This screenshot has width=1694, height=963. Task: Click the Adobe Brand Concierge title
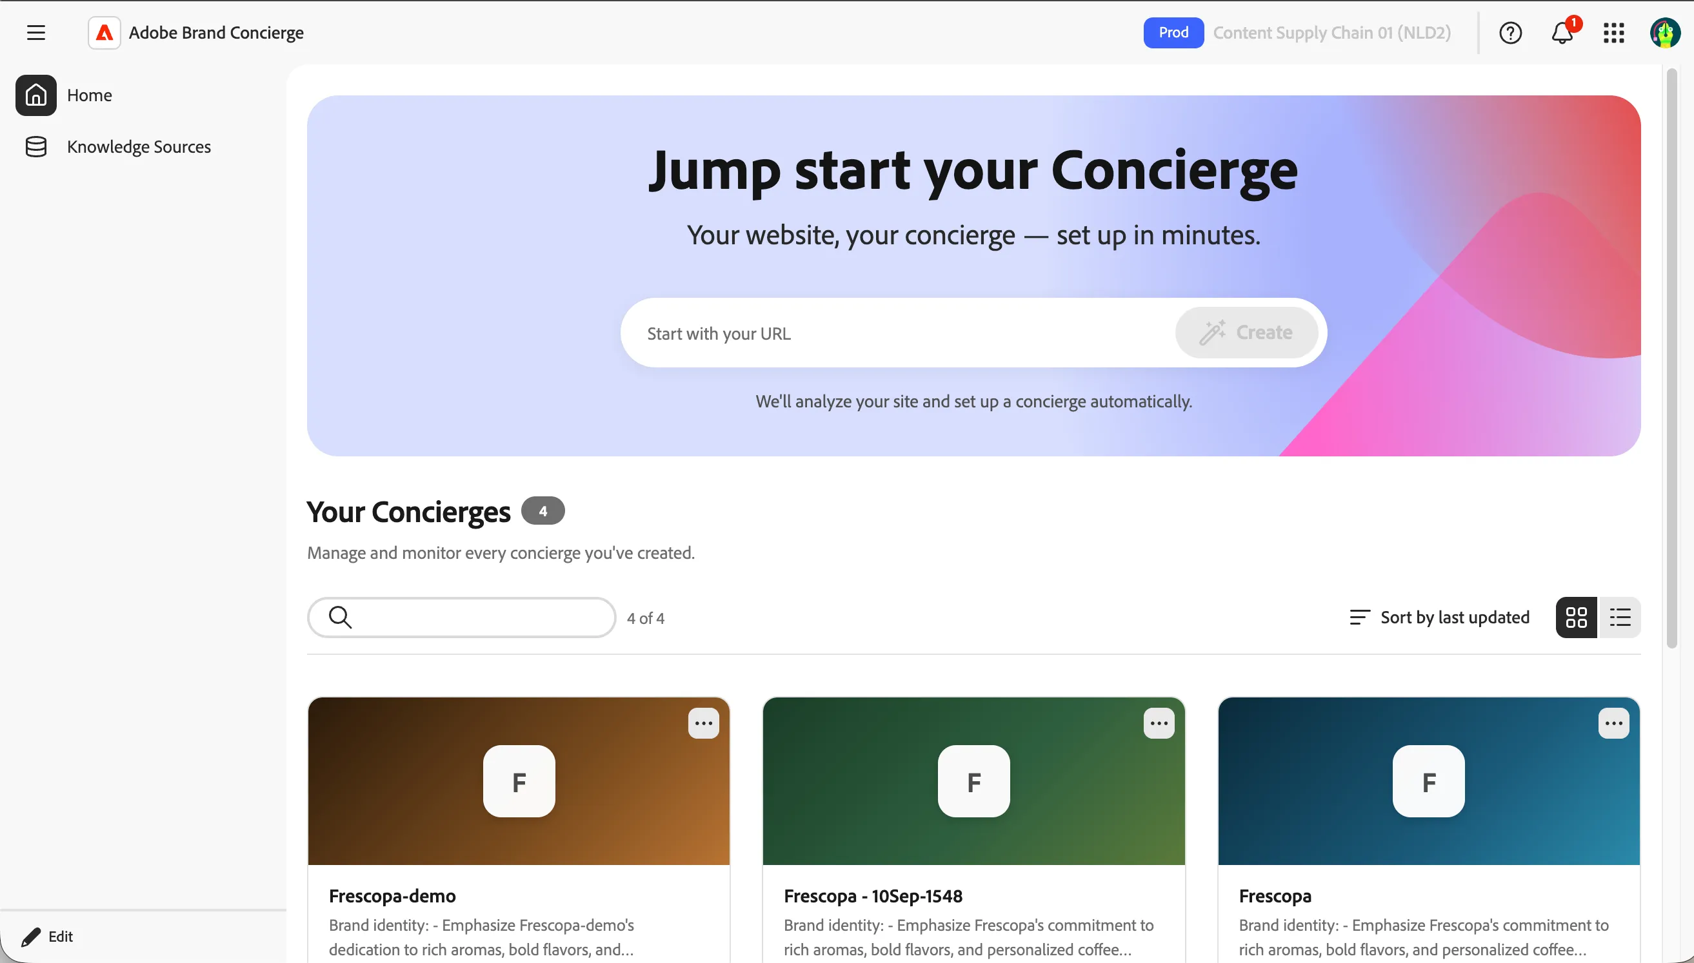(x=215, y=32)
